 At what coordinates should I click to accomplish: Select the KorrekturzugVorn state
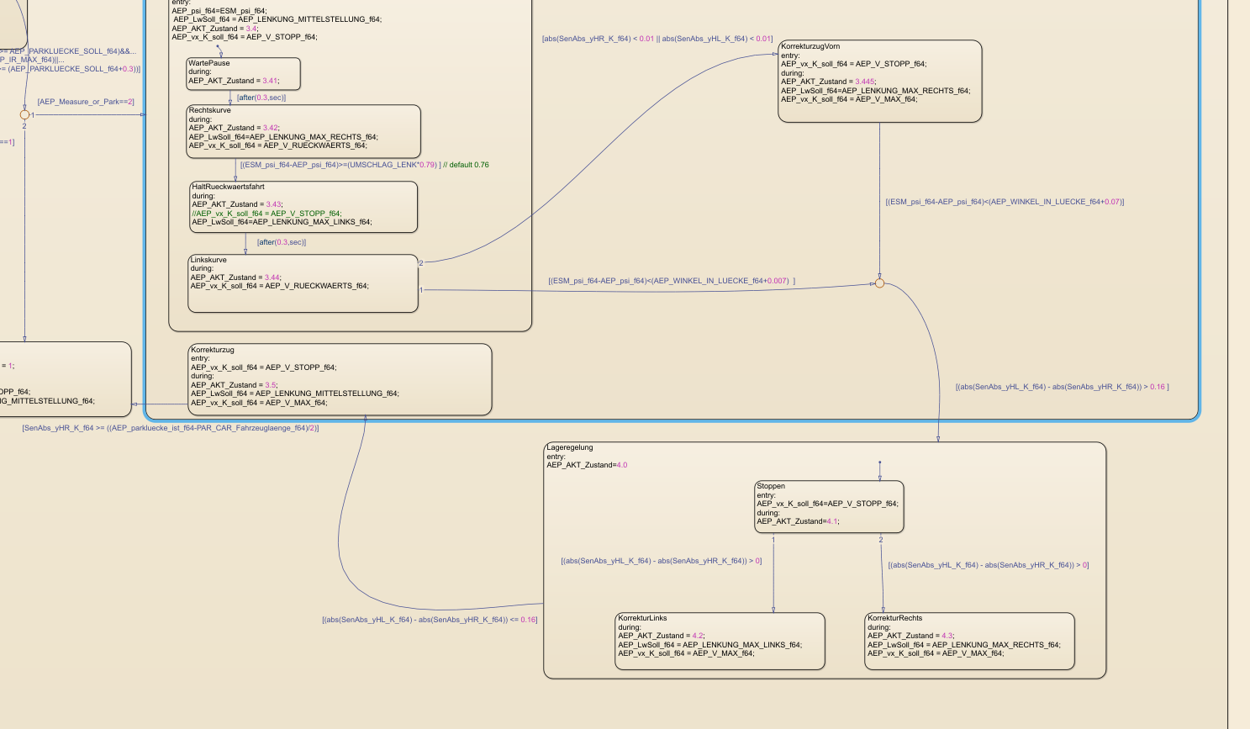coord(879,81)
